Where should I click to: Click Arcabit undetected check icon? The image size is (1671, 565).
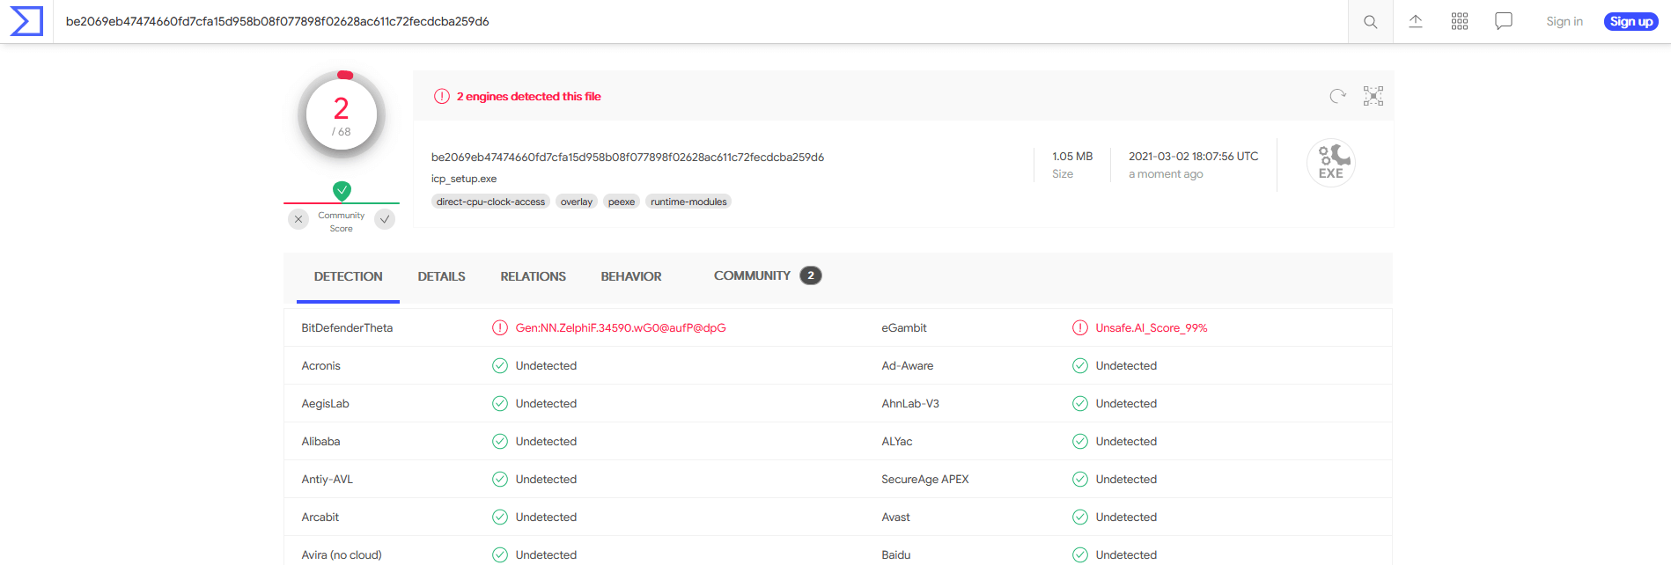(x=500, y=517)
